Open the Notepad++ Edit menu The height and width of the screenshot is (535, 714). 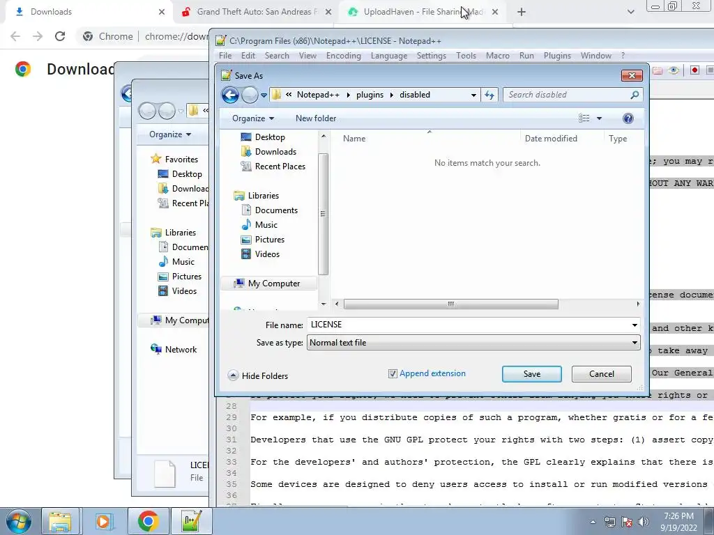click(x=248, y=56)
